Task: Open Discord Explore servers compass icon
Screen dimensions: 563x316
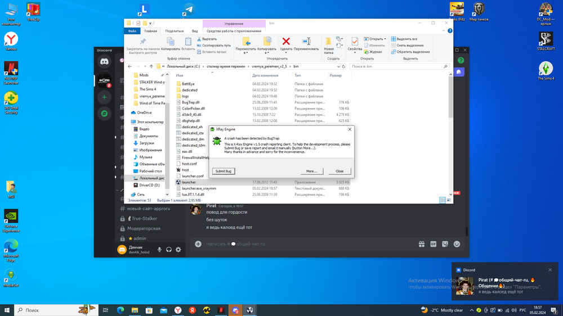Action: tap(105, 114)
